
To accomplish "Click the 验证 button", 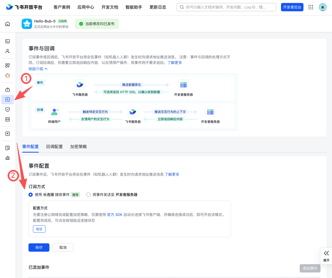I will coord(39,229).
